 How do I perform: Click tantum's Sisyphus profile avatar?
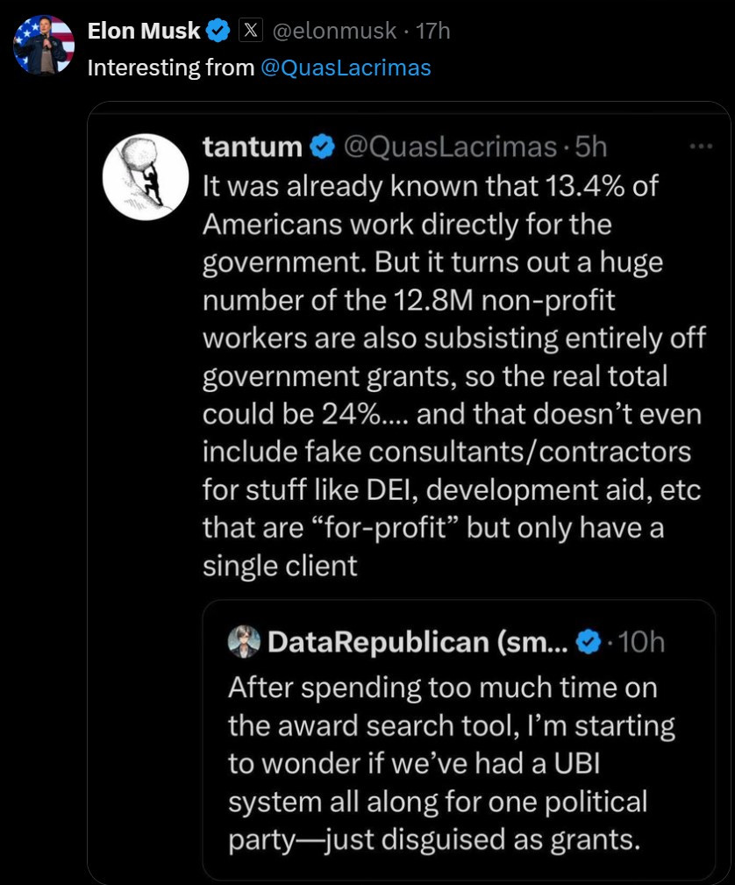pyautogui.click(x=146, y=176)
